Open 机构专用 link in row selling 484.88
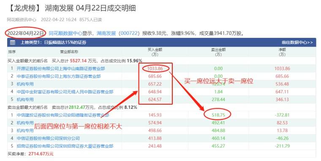Image resolution: width=321 pixels, height=161 pixels. (x=25, y=130)
